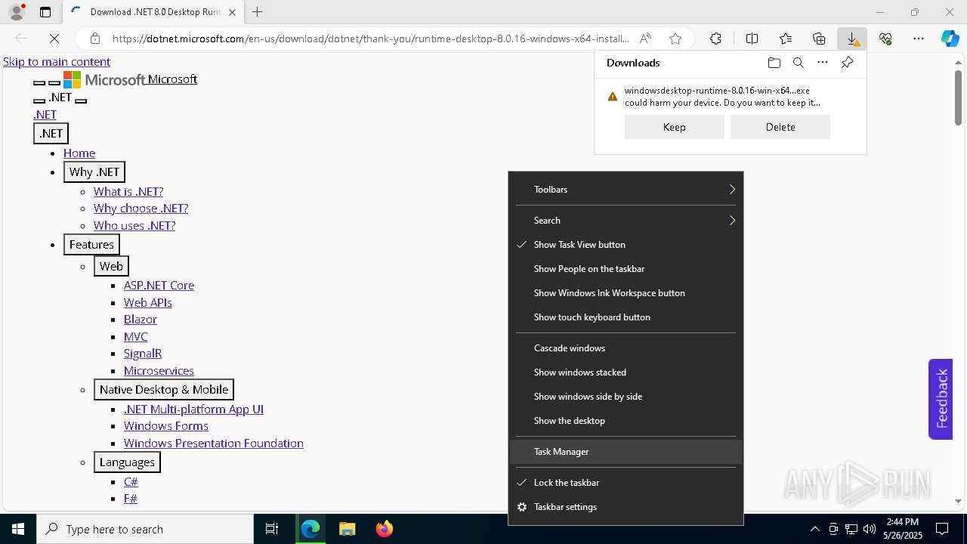967x544 pixels.
Task: Open Edge Settings and more menu
Action: tap(919, 39)
